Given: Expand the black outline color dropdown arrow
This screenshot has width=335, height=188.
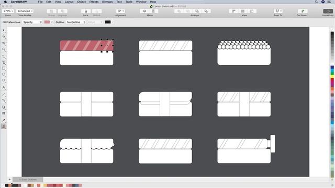Looking at the screenshot, I should tap(113, 22).
